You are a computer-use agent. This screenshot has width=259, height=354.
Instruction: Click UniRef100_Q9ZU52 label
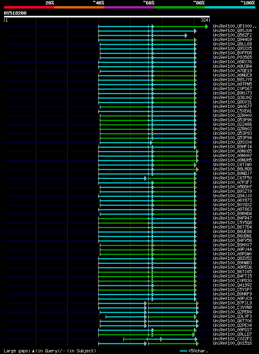[232, 259]
